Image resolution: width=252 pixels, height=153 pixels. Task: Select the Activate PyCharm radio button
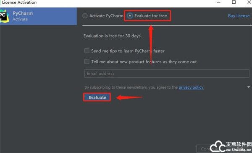(x=85, y=16)
